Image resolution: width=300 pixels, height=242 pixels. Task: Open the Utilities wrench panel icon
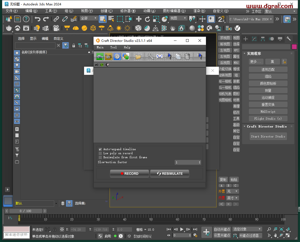click(288, 39)
